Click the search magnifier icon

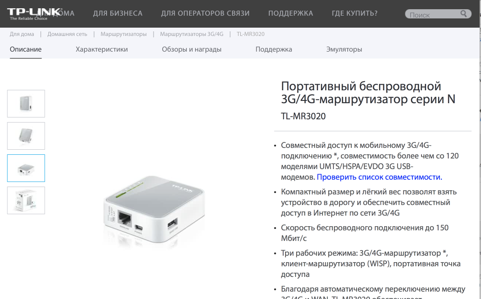(x=463, y=14)
